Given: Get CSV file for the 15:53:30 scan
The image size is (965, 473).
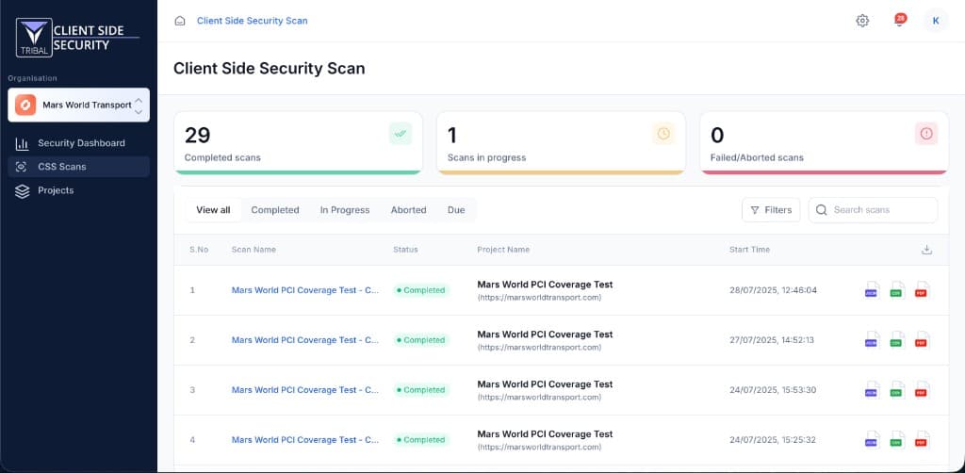Looking at the screenshot, I should (x=897, y=390).
